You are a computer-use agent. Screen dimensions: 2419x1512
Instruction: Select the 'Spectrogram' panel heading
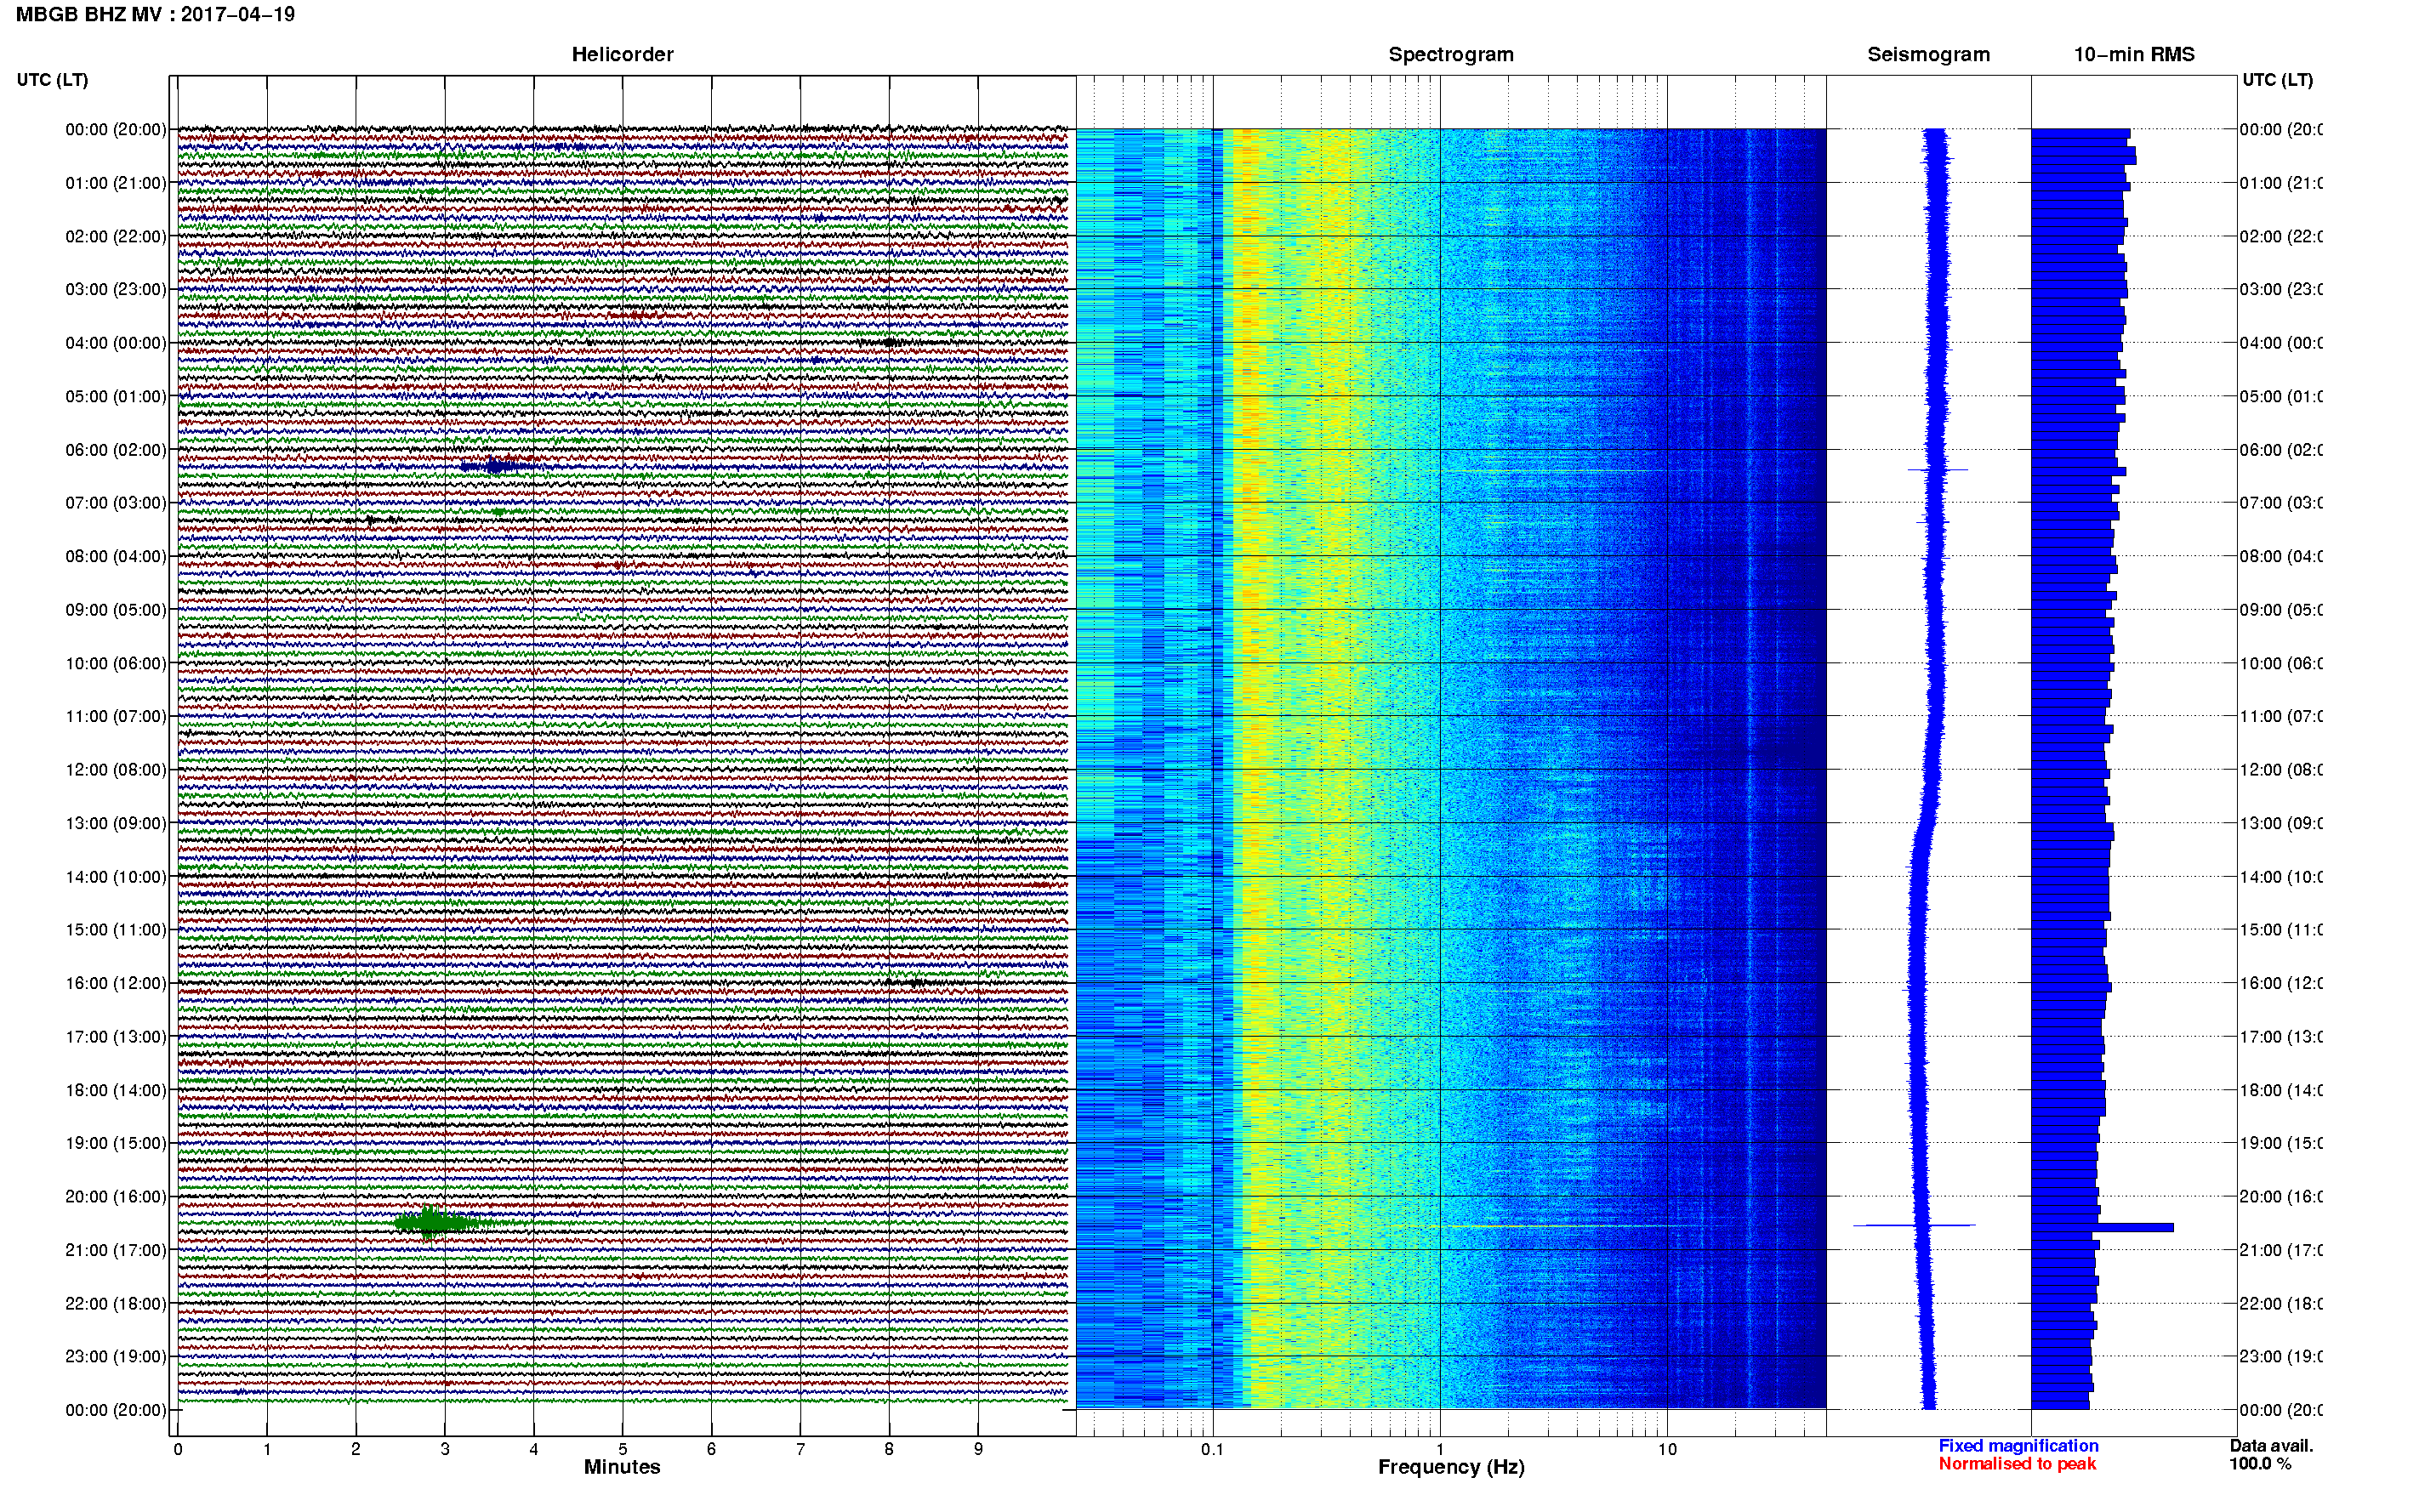[1451, 55]
